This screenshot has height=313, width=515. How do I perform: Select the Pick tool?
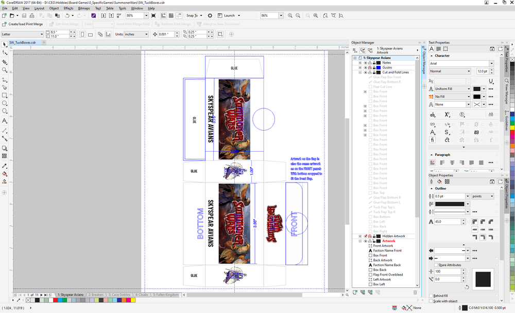point(4,45)
